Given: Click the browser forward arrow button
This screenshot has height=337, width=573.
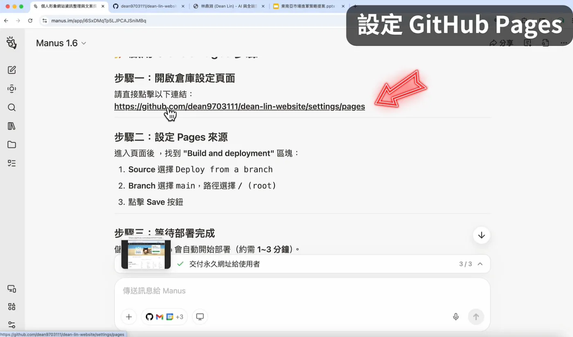Looking at the screenshot, I should 18,20.
